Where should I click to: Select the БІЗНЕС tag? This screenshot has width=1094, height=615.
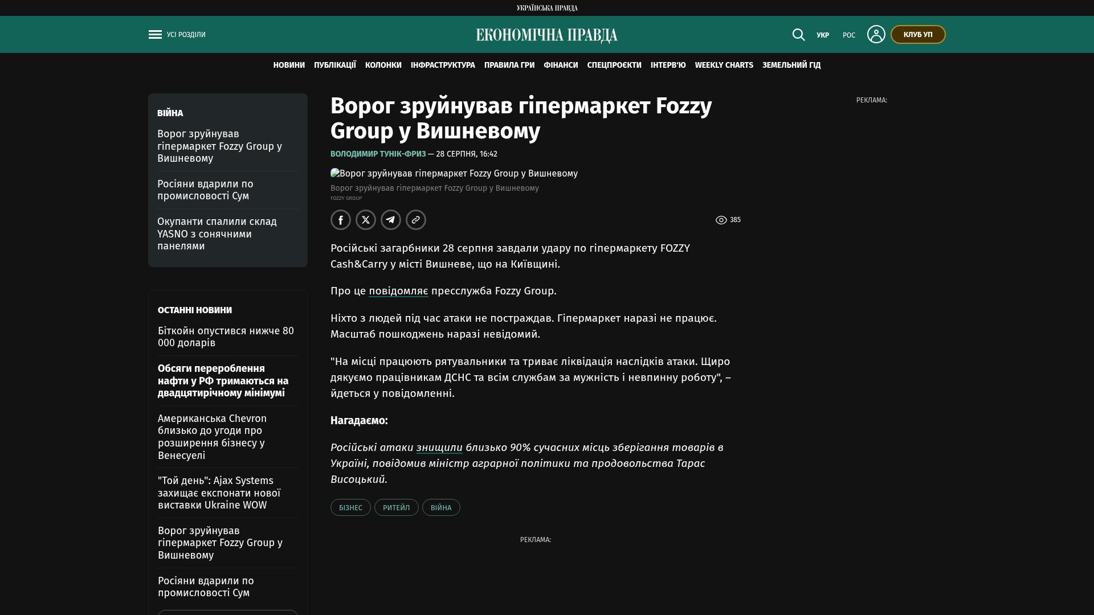coord(350,507)
